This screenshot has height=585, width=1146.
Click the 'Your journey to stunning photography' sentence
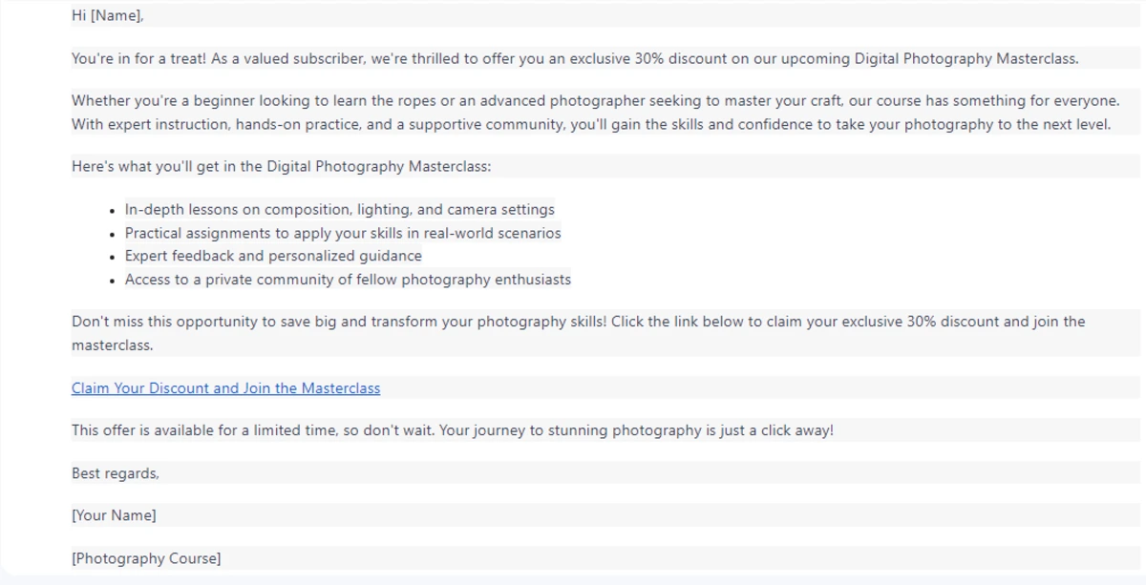coord(637,430)
